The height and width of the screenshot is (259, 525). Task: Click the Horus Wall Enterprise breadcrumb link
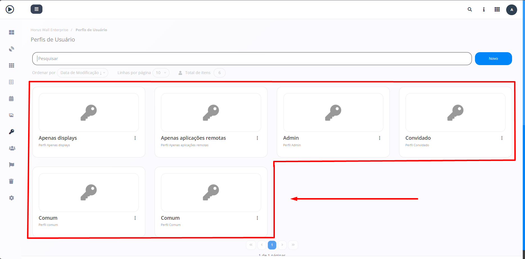click(49, 30)
